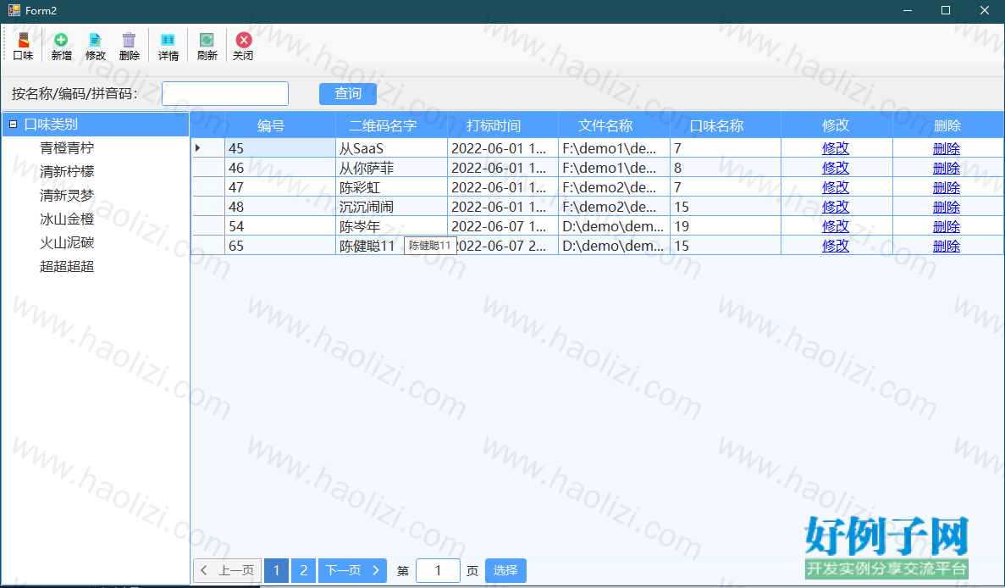The width and height of the screenshot is (1005, 588).
Task: Select 清新灵梦 in the tree
Action: click(x=67, y=196)
